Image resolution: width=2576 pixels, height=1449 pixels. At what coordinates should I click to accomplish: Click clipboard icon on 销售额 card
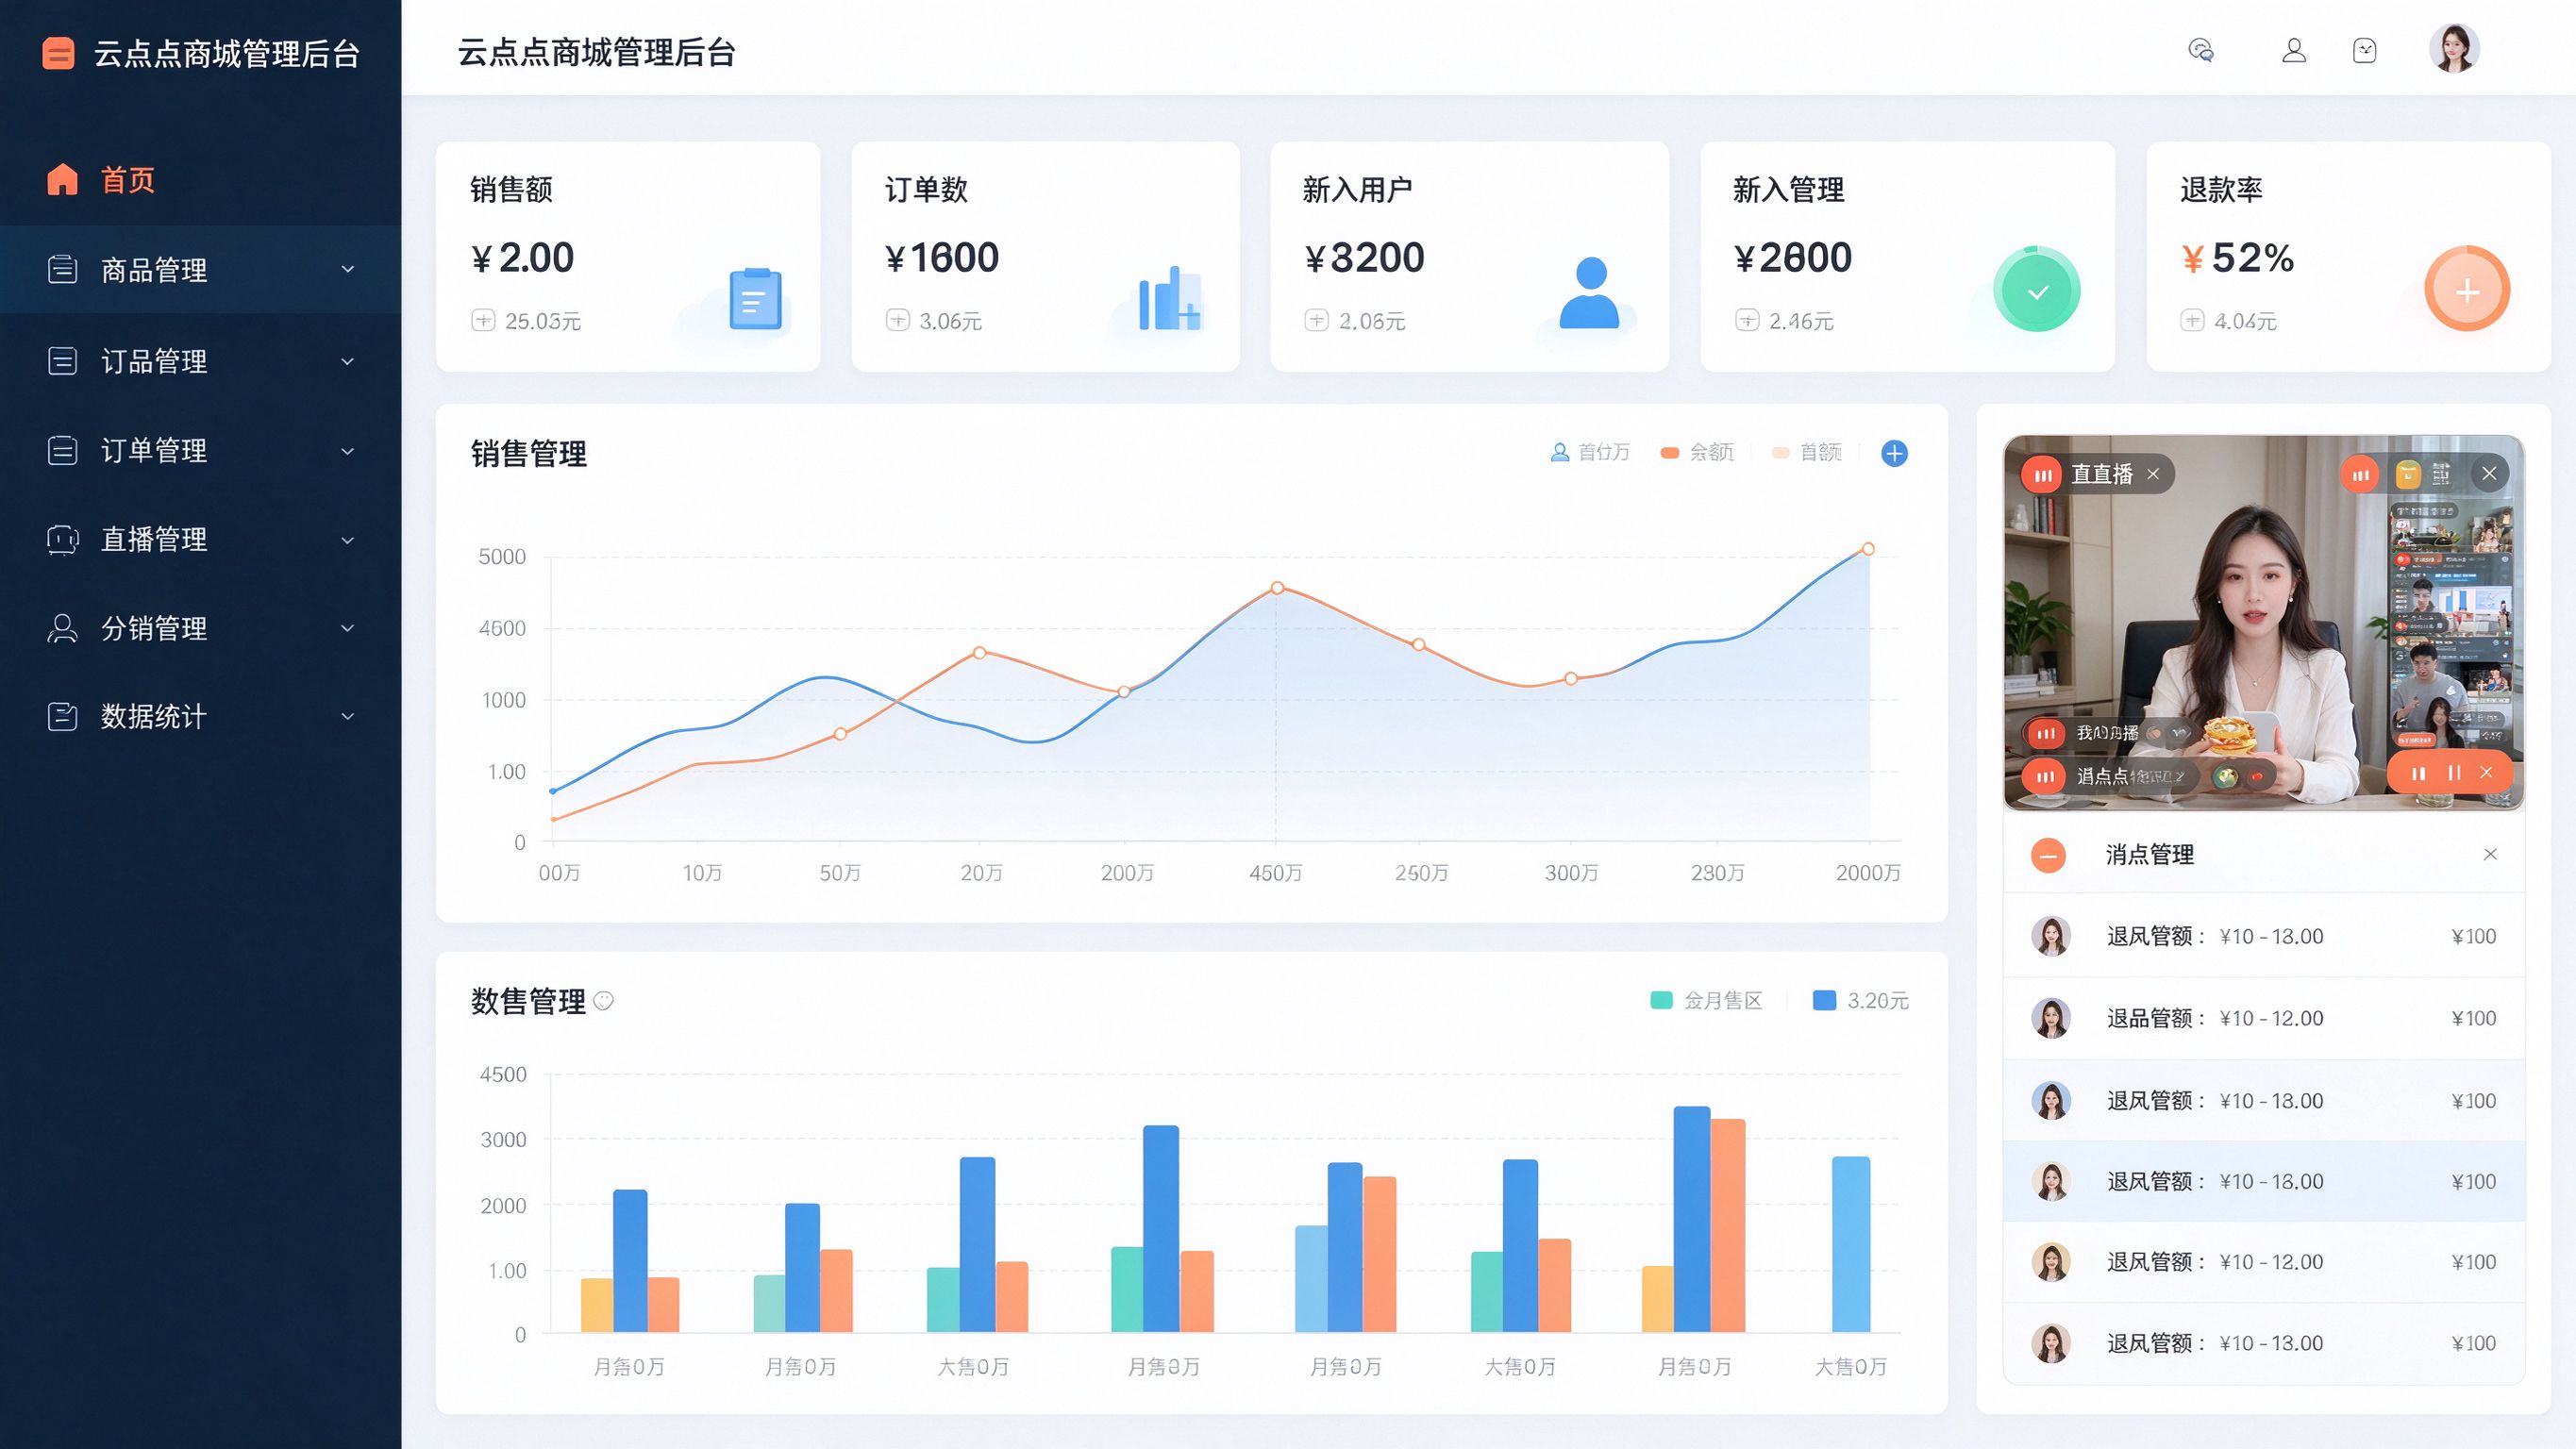[x=755, y=298]
